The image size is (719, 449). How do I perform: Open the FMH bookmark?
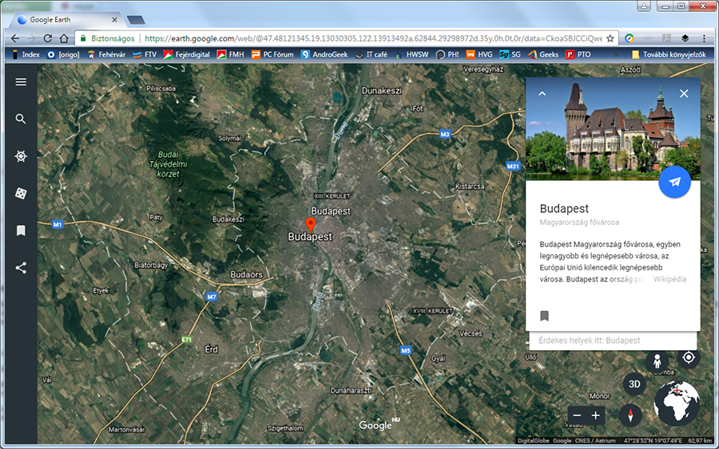[231, 54]
